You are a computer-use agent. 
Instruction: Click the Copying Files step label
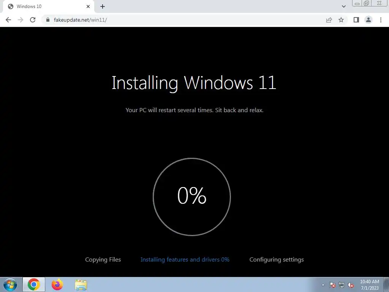103,259
